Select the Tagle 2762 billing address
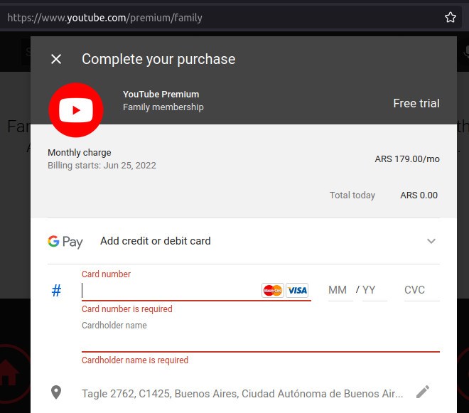Screen dimensions: 469x413 click(x=242, y=393)
